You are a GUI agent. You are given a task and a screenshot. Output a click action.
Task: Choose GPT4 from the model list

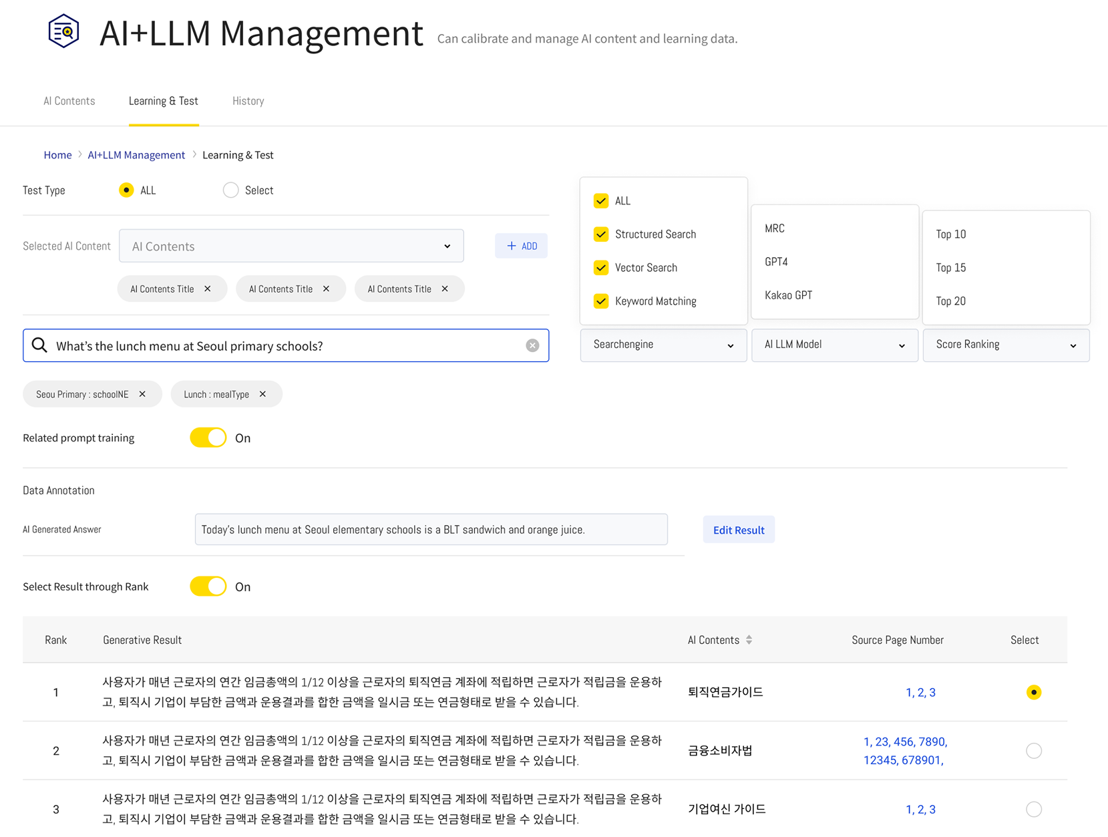776,262
